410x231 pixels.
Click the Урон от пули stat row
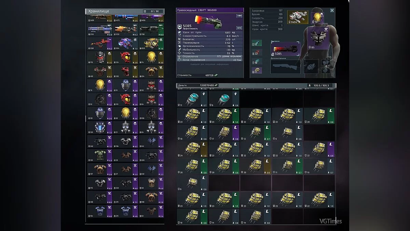210,32
